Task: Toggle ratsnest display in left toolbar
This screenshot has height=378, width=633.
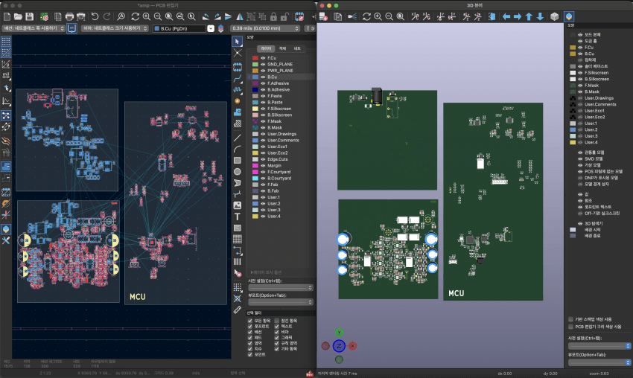Action: pyautogui.click(x=6, y=116)
